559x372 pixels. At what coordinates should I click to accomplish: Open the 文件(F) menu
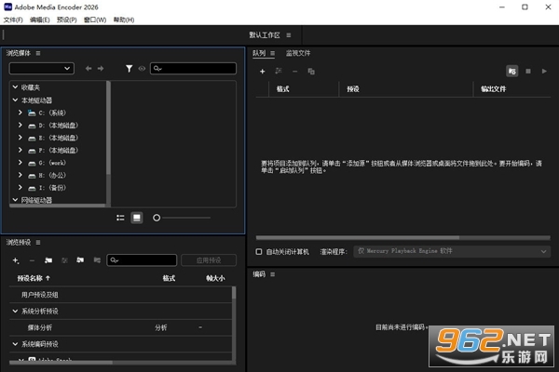(x=13, y=20)
